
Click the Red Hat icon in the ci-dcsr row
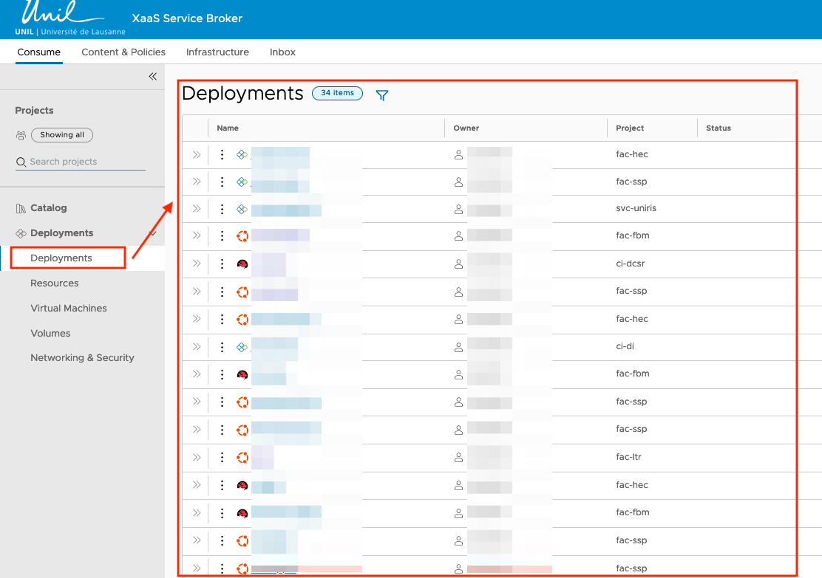tap(242, 264)
